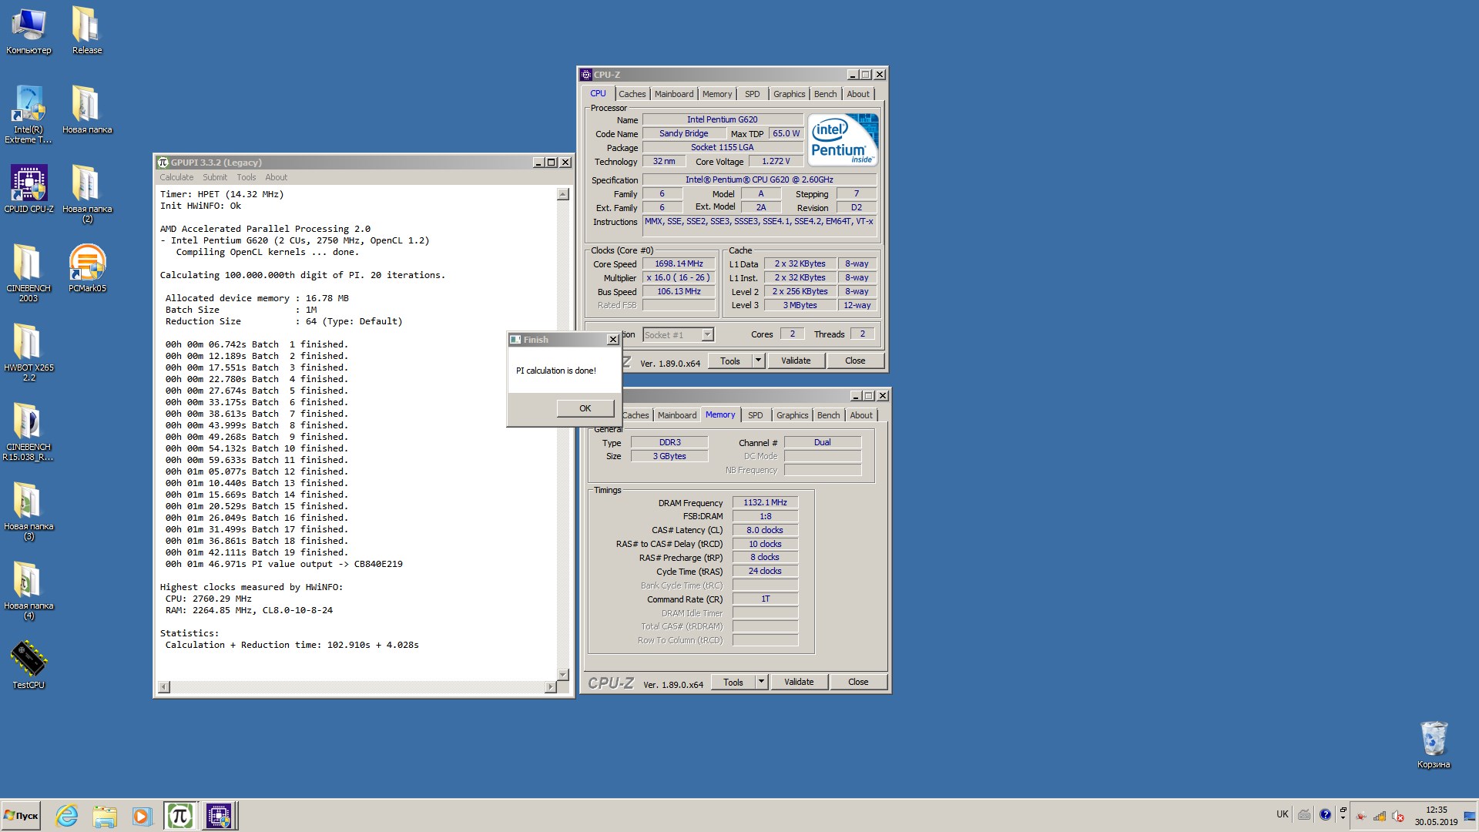The height and width of the screenshot is (832, 1479).
Task: Click the DRAM Frequency value 1132.1 MHz
Action: [x=765, y=502]
